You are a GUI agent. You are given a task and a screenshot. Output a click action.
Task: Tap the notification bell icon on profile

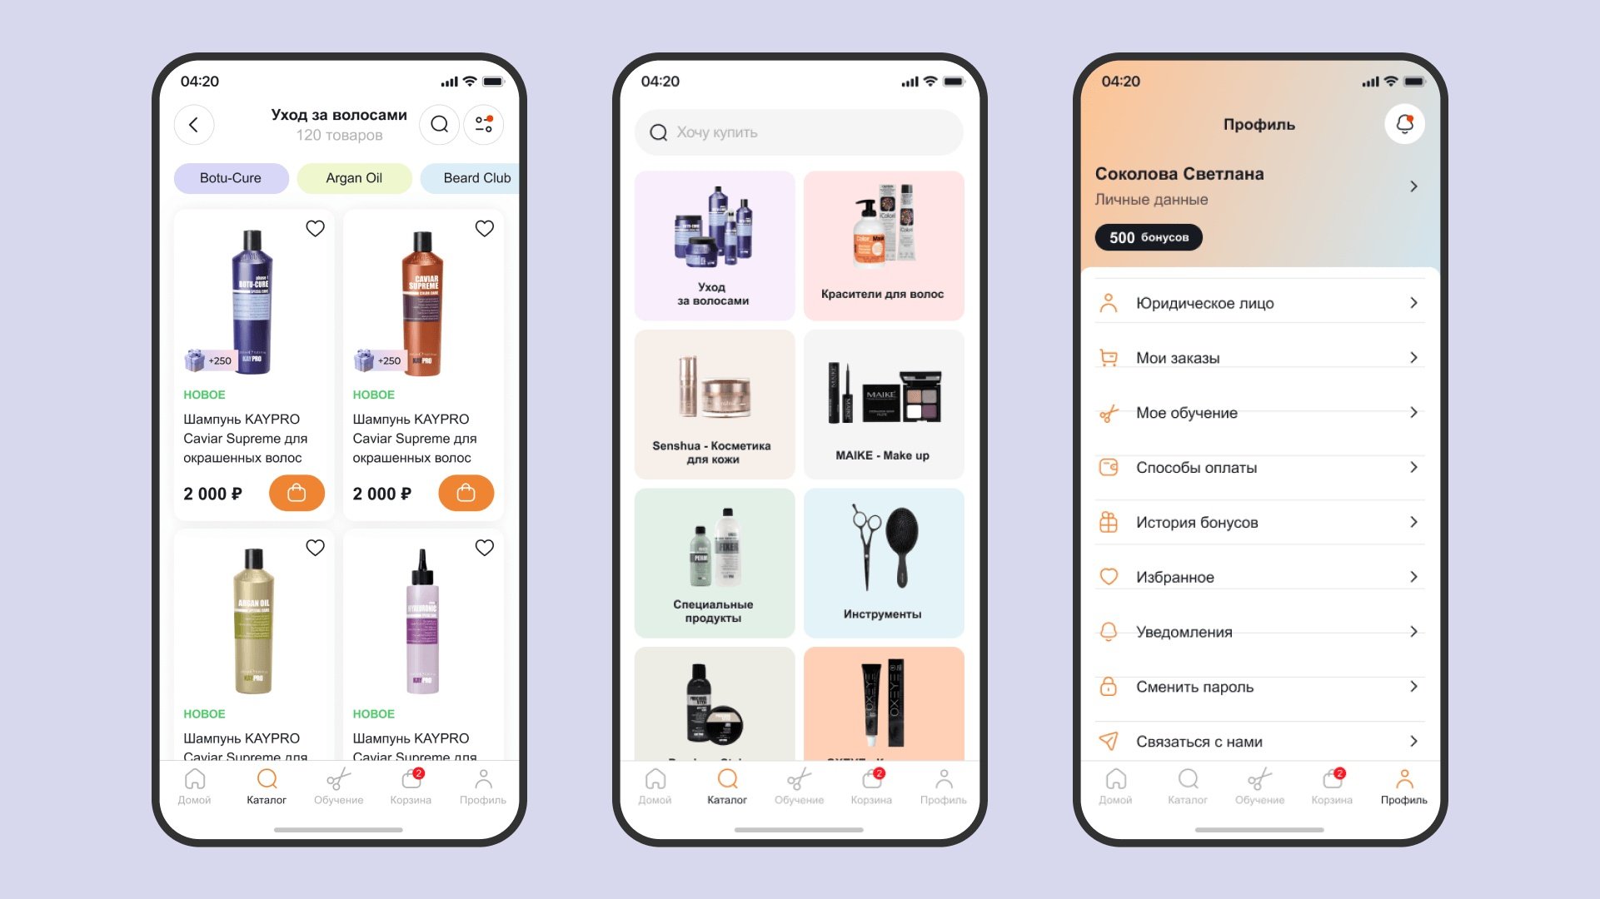(1404, 124)
